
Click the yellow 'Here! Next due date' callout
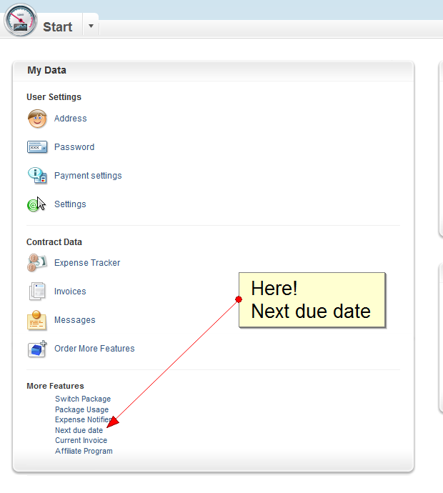pyautogui.click(x=312, y=300)
